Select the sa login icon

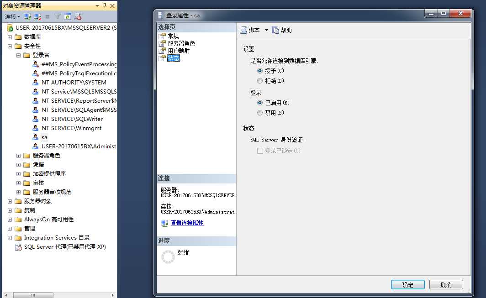coord(36,137)
